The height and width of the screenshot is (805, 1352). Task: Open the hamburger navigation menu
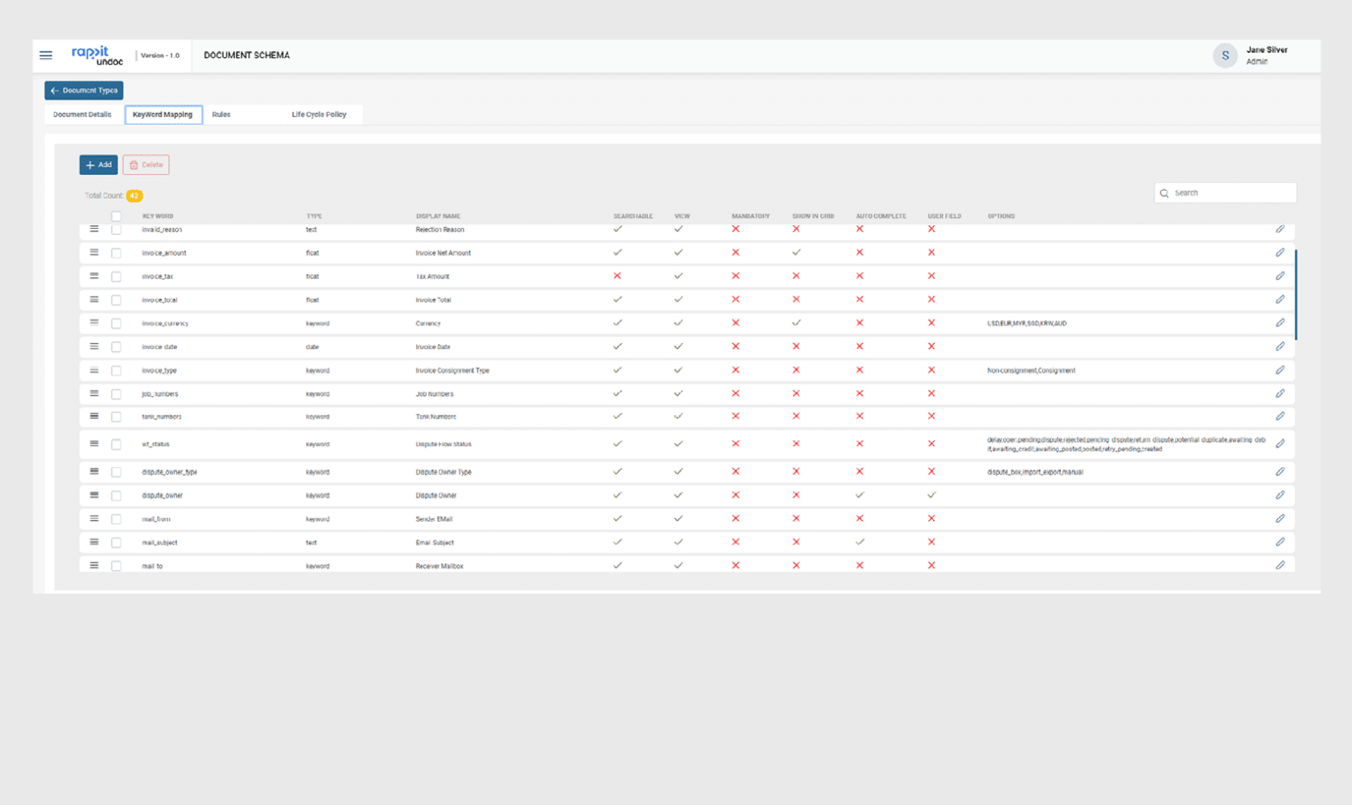click(x=46, y=55)
